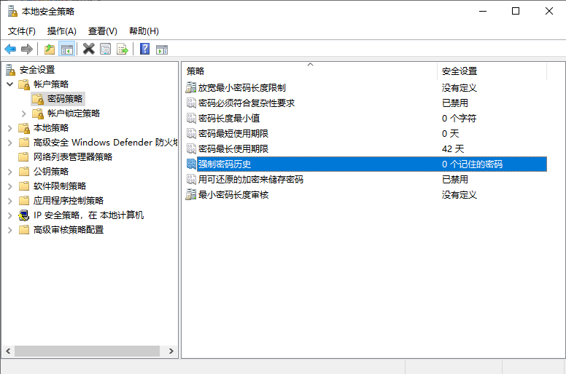
Task: Minimize the 本地安全策略 window
Action: pos(483,11)
